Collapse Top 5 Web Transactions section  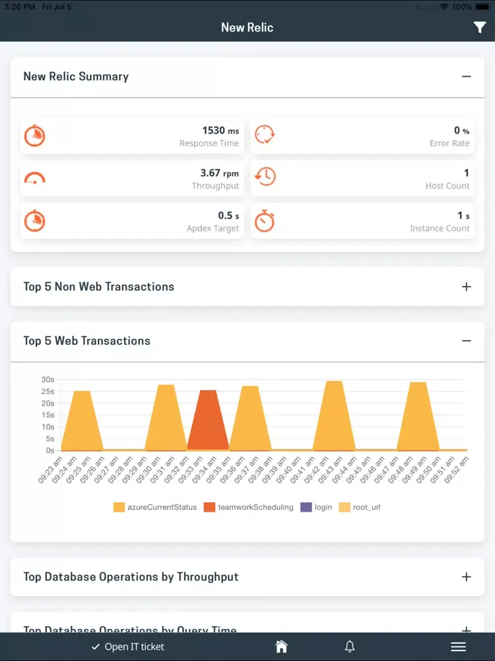466,340
